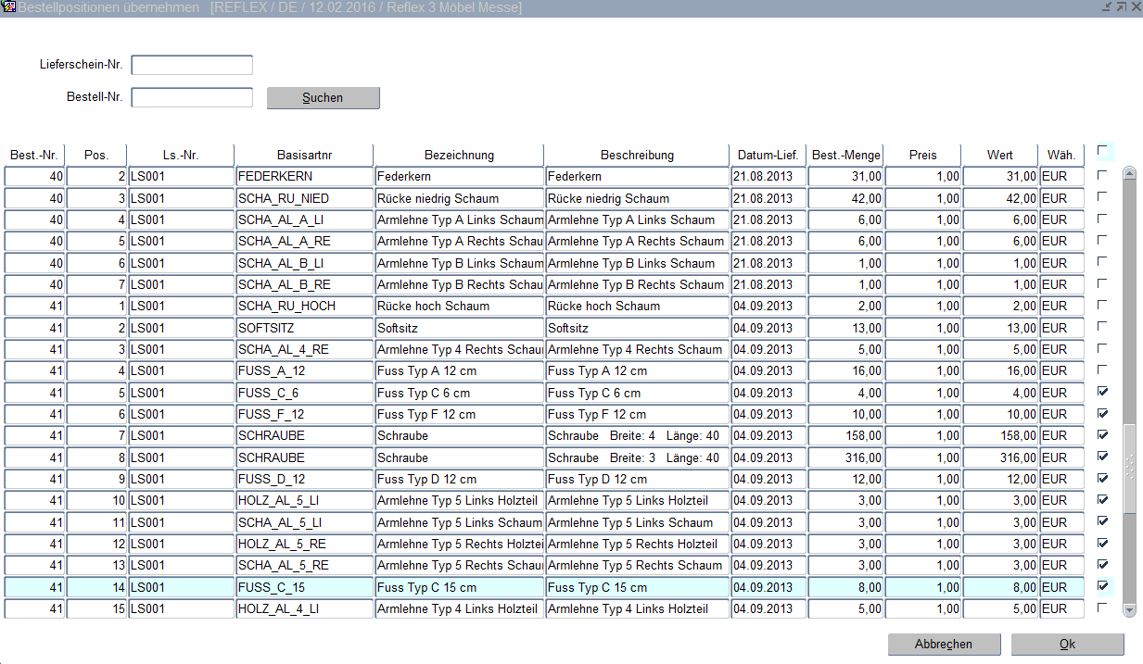Check the box for the FEDERKERN row
Screen dimensions: 1143x664
pyautogui.click(x=1102, y=175)
